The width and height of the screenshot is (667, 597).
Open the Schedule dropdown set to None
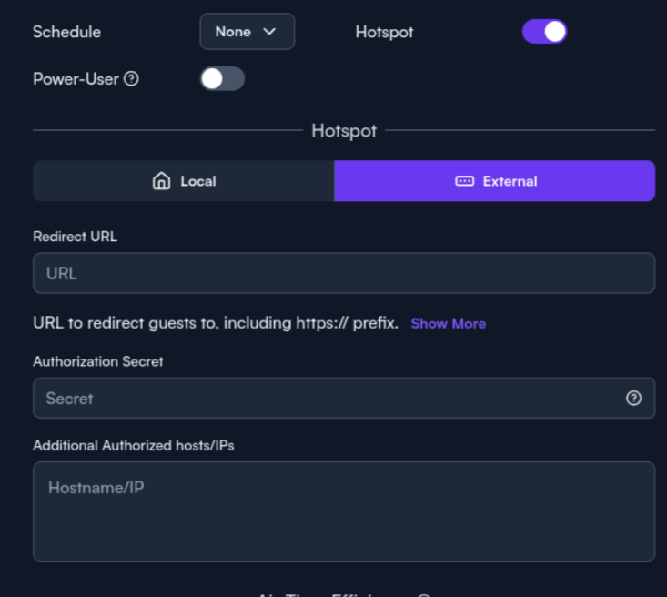coord(247,32)
